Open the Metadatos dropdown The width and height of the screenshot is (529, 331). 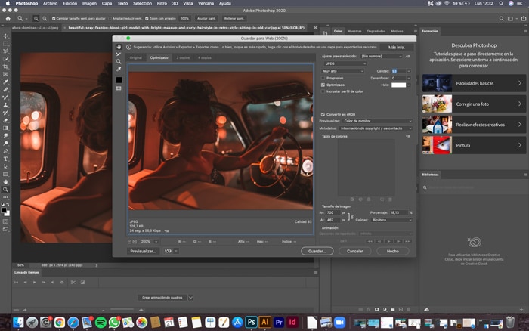(x=376, y=128)
